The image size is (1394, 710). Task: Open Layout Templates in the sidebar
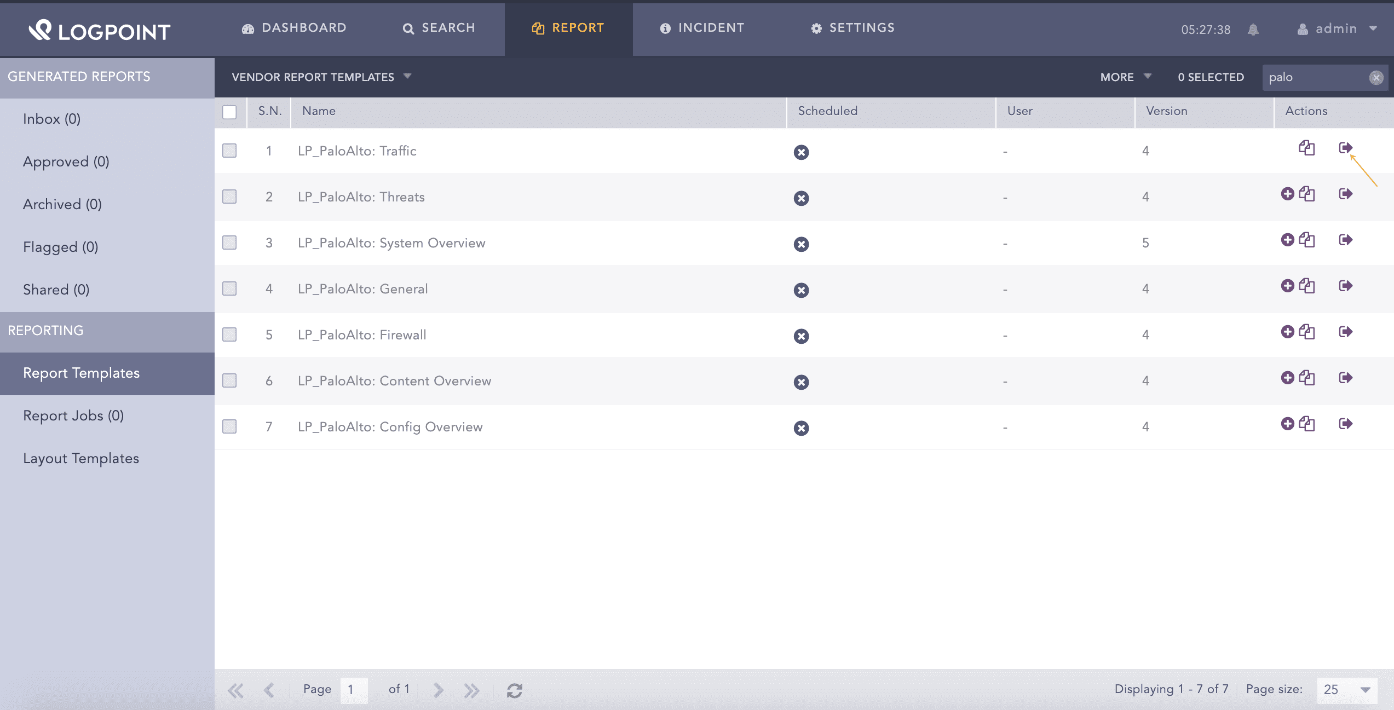coord(81,458)
